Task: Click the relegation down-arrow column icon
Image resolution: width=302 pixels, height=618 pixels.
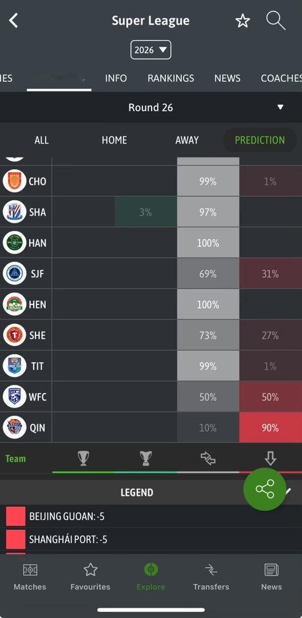Action: click(270, 458)
